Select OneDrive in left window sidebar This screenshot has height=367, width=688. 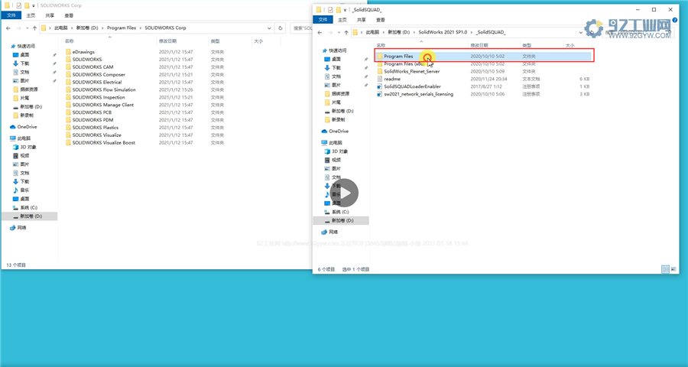pos(23,127)
